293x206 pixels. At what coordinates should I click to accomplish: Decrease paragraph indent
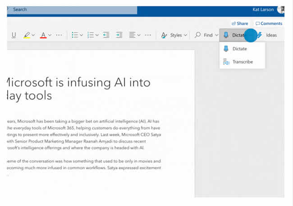[x=106, y=35]
